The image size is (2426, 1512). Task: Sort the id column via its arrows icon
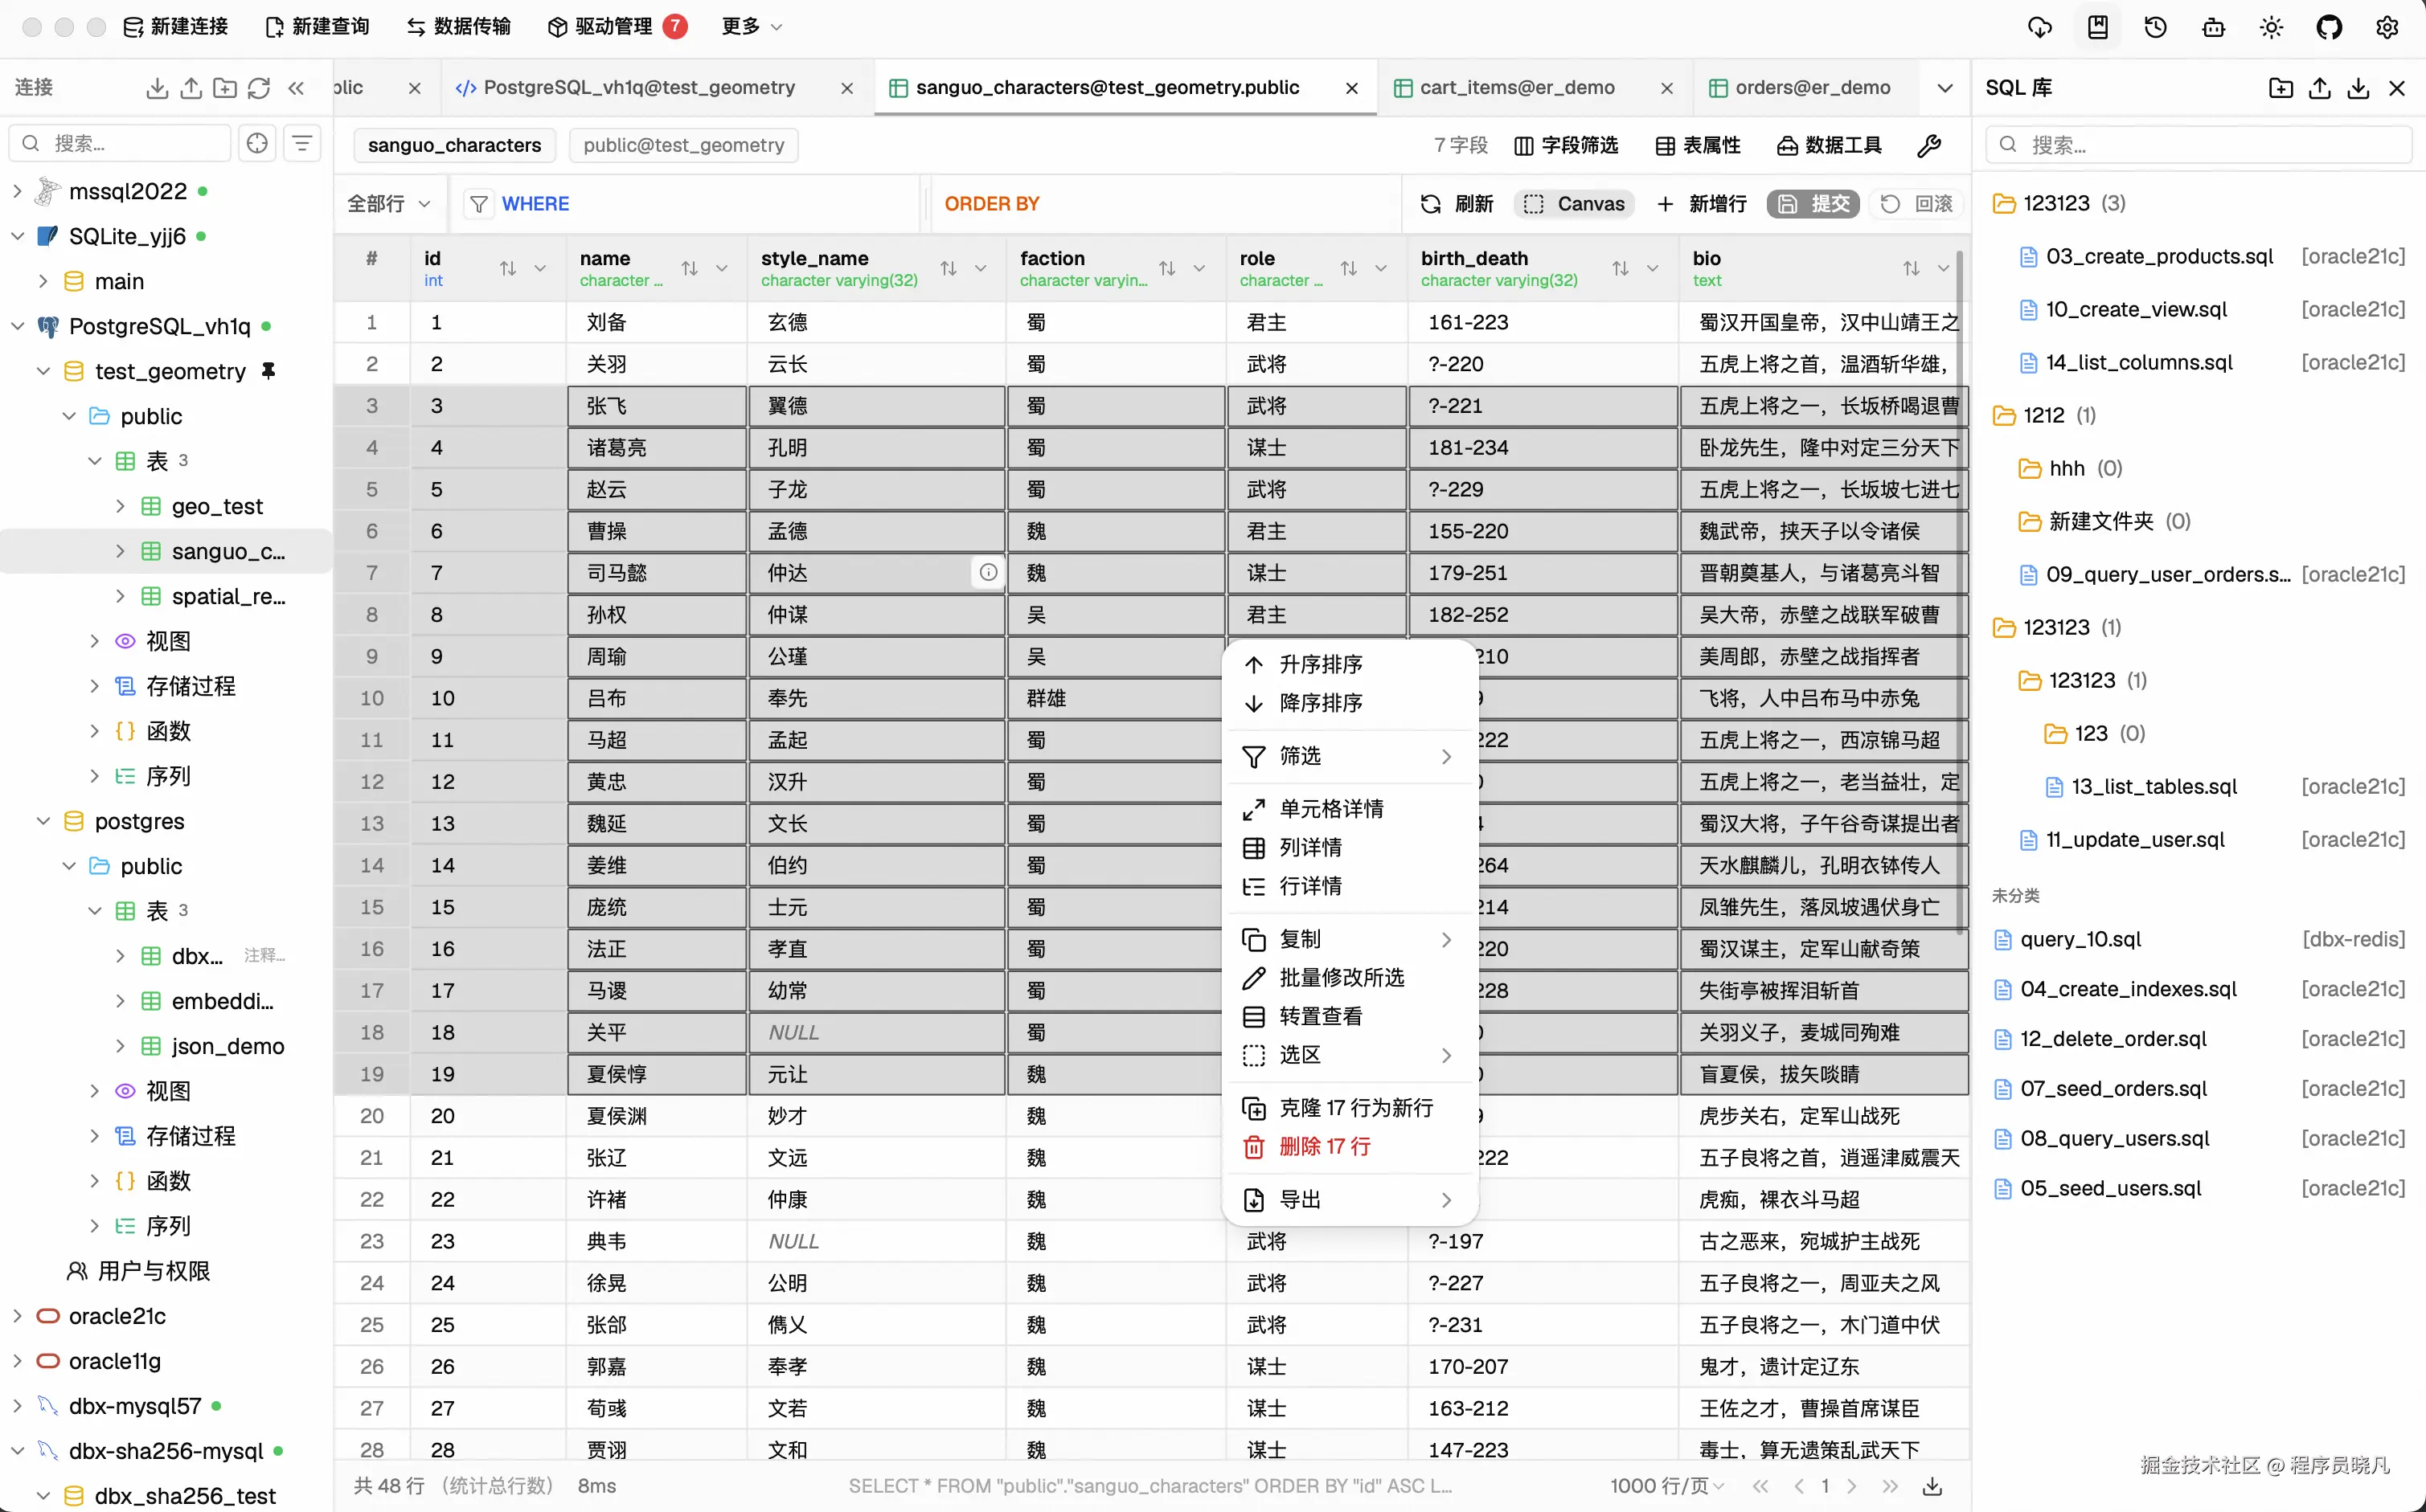[x=508, y=268]
